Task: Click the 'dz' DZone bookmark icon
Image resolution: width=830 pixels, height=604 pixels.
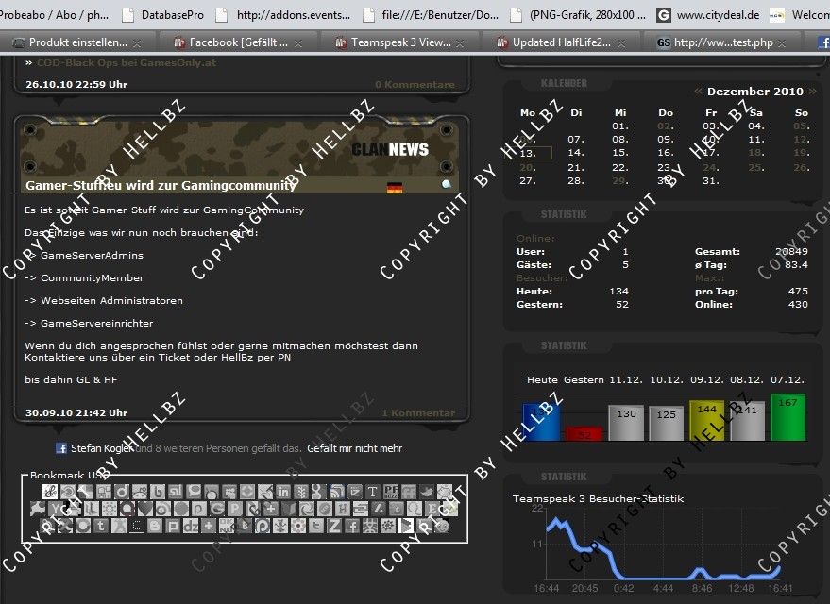Action: (191, 526)
